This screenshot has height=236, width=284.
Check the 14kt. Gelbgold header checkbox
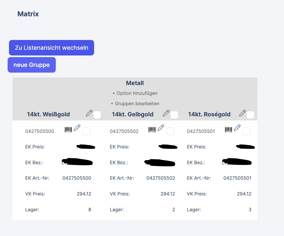pyautogui.click(x=174, y=115)
